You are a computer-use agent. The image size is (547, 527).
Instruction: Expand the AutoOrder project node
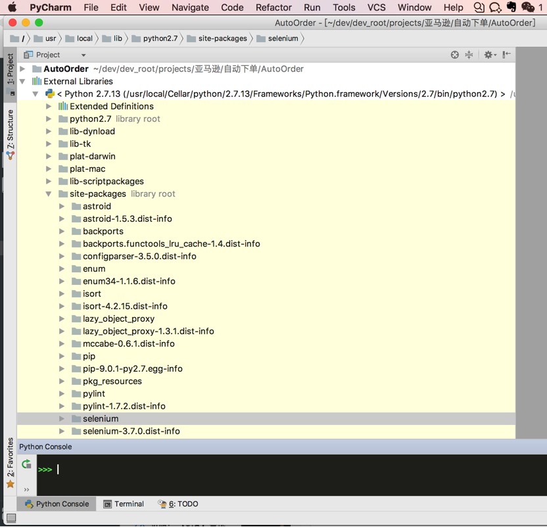click(x=22, y=69)
